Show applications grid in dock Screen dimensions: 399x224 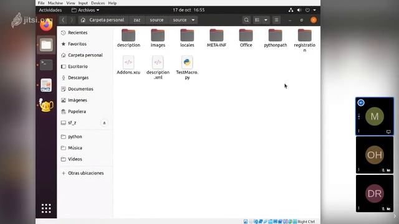46,208
